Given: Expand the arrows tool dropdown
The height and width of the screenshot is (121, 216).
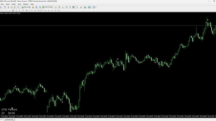Looking at the screenshot, I should [x=28, y=10].
